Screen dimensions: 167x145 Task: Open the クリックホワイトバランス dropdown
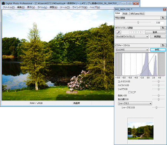[132, 37]
